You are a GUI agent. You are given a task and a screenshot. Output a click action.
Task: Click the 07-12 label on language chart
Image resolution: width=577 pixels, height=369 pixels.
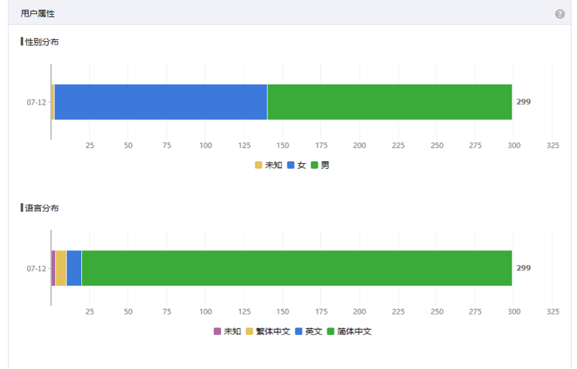[37, 268]
